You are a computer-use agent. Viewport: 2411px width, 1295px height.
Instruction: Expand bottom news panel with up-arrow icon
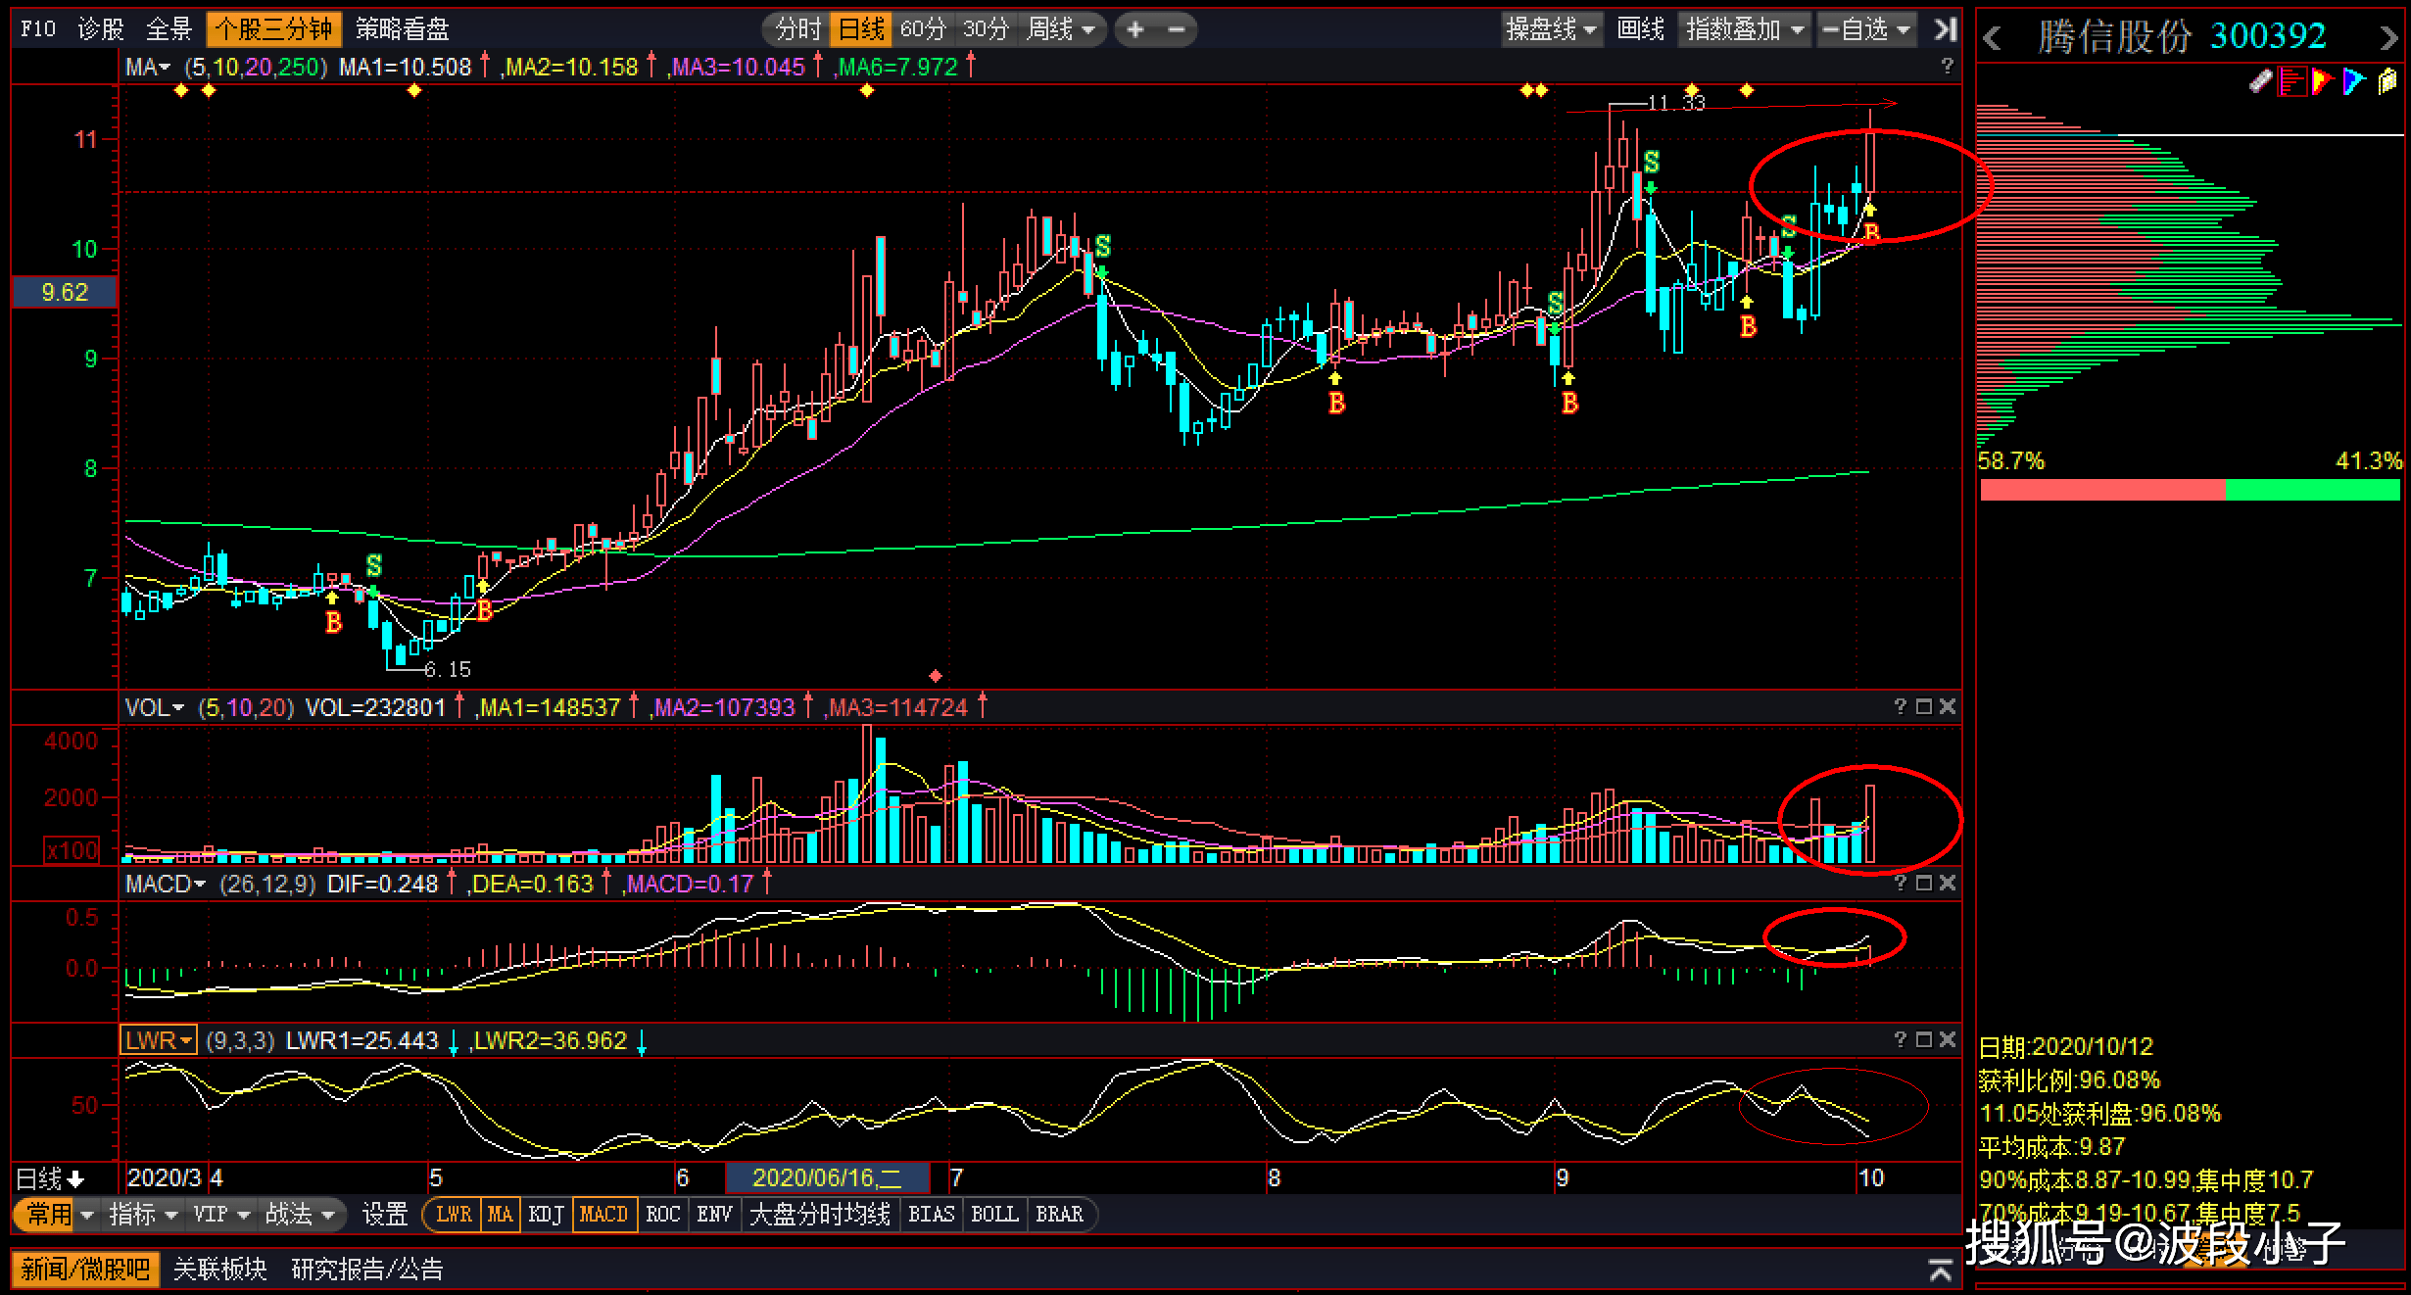click(1940, 1271)
